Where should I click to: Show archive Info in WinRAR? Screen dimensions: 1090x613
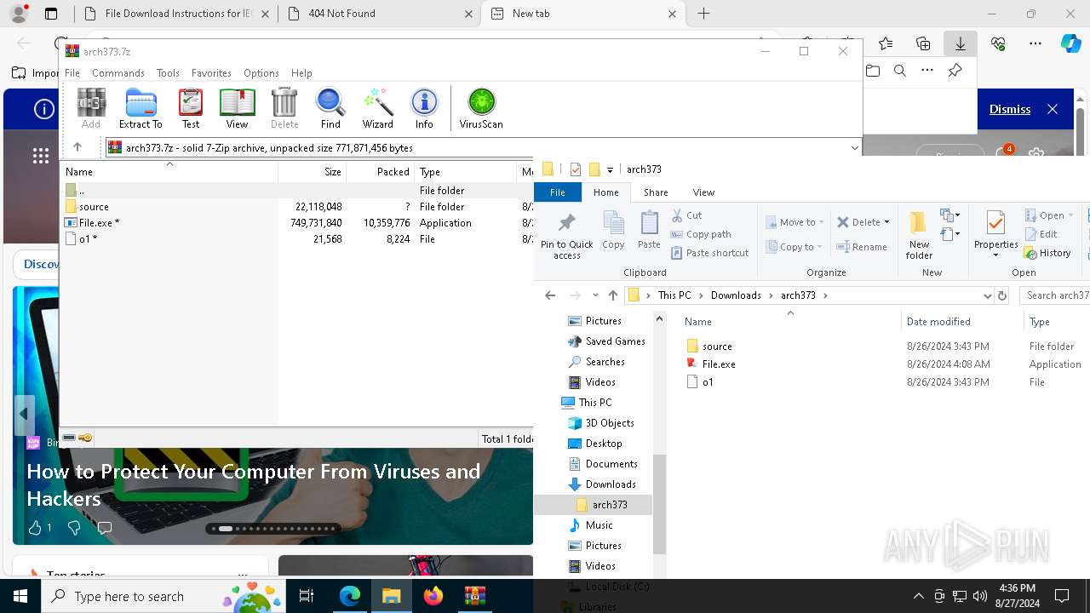424,108
